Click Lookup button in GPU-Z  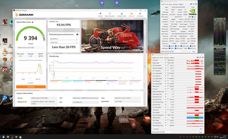(x=193, y=7)
